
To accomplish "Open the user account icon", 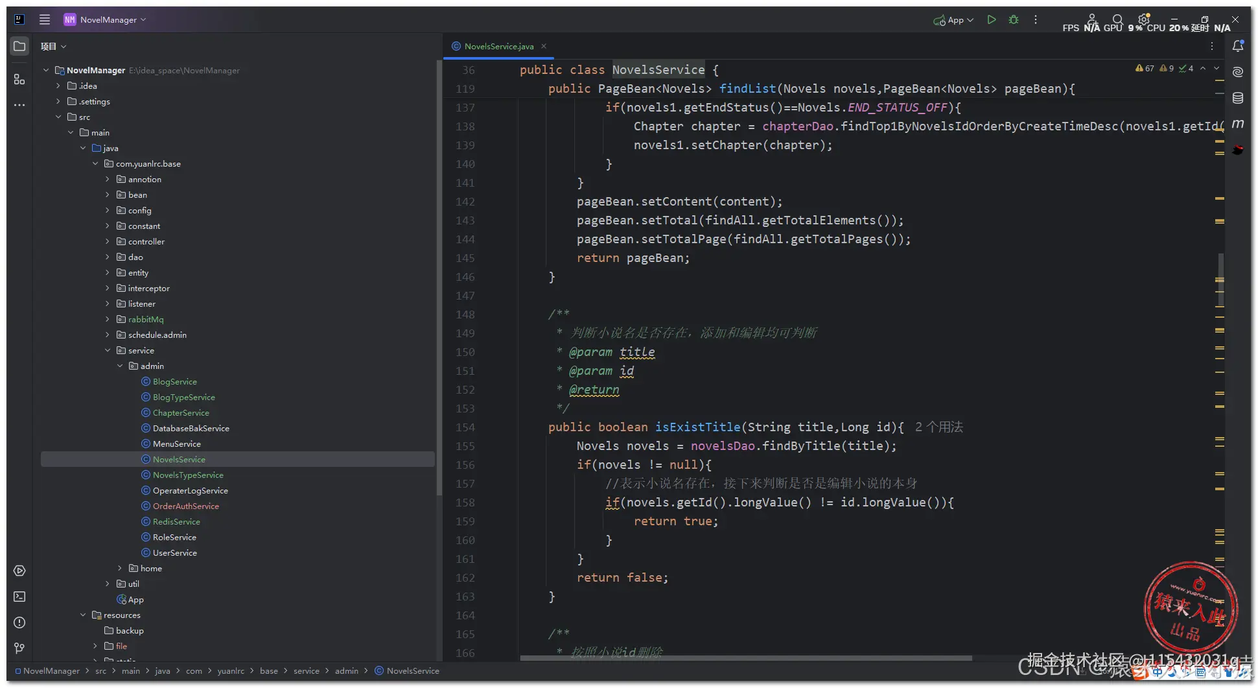I will 1092,19.
